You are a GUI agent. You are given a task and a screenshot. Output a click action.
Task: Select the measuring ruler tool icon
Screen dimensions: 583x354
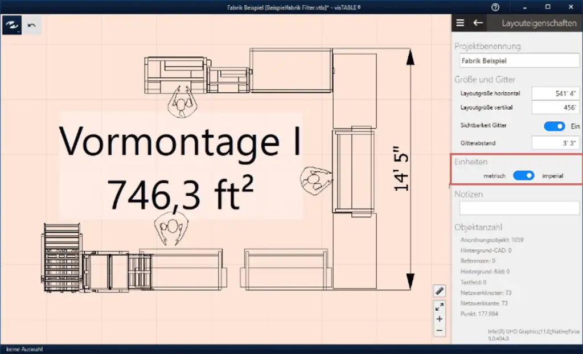[440, 291]
